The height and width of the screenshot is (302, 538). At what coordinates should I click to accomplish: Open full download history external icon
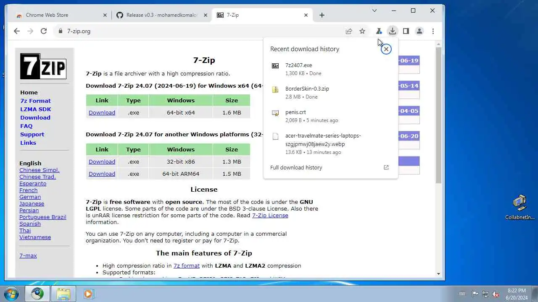386,167
